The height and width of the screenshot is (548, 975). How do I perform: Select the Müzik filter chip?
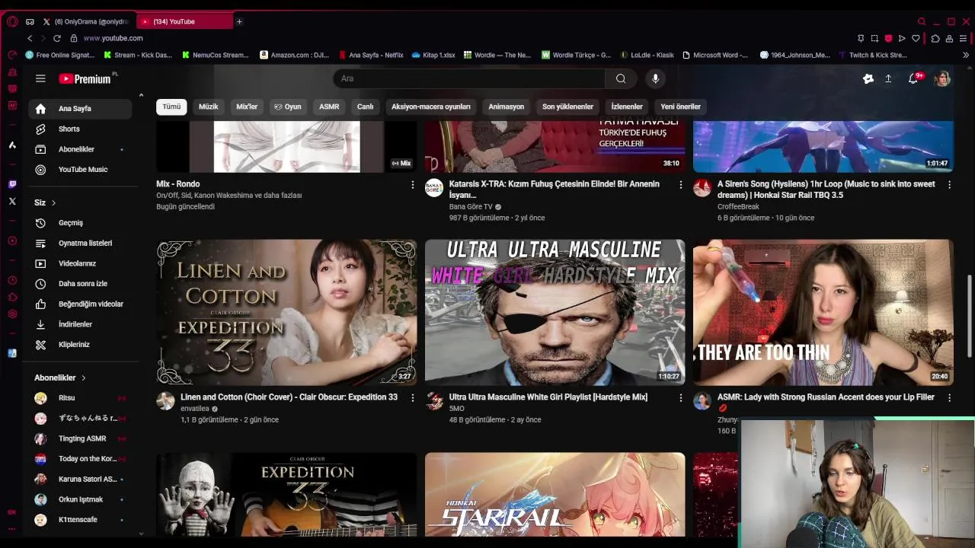209,107
